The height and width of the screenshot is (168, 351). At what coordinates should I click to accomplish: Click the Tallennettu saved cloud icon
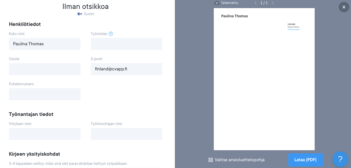click(217, 3)
